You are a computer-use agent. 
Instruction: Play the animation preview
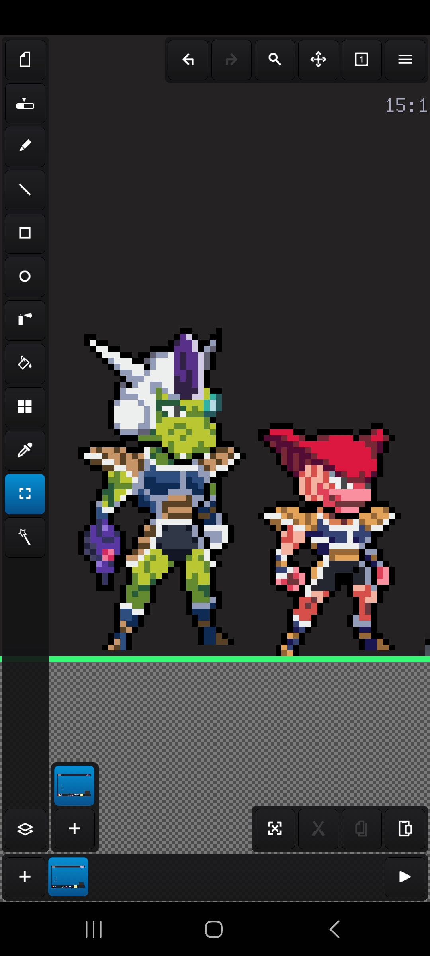405,877
